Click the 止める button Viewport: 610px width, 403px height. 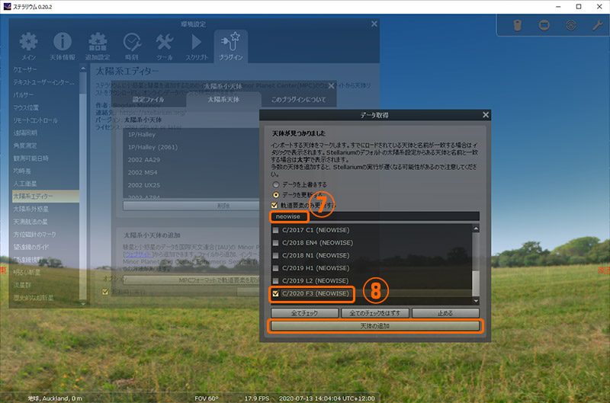tap(445, 313)
